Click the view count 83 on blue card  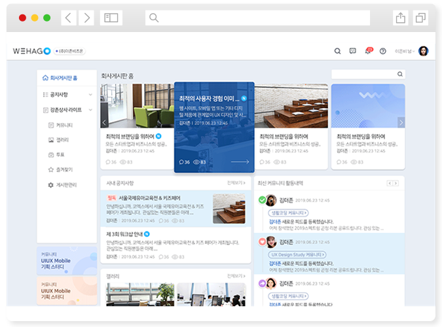pyautogui.click(x=199, y=162)
